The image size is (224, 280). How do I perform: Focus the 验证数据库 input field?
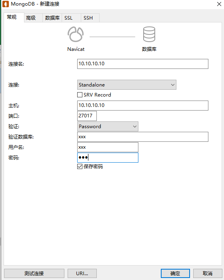pyautogui.click(x=143, y=137)
